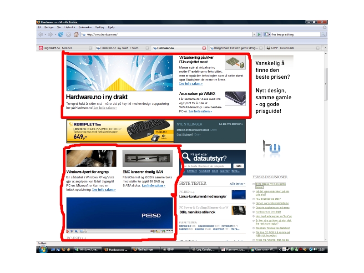
Task: Click the 'cpu/prosessor' test category link
Action: click(x=206, y=226)
